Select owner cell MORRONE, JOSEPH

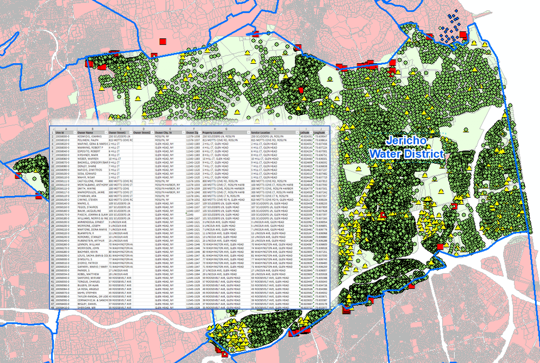(x=93, y=226)
